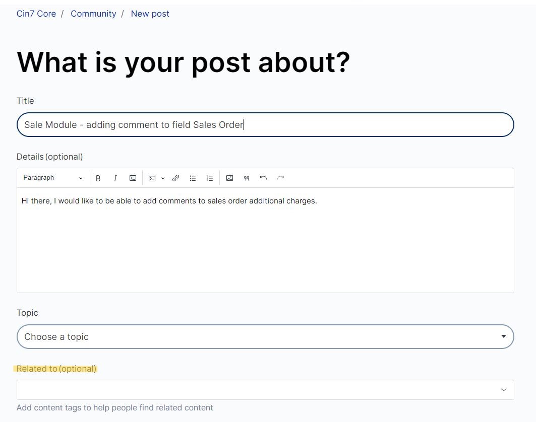Open the Community breadcrumb link
The width and height of the screenshot is (536, 422).
(x=93, y=14)
